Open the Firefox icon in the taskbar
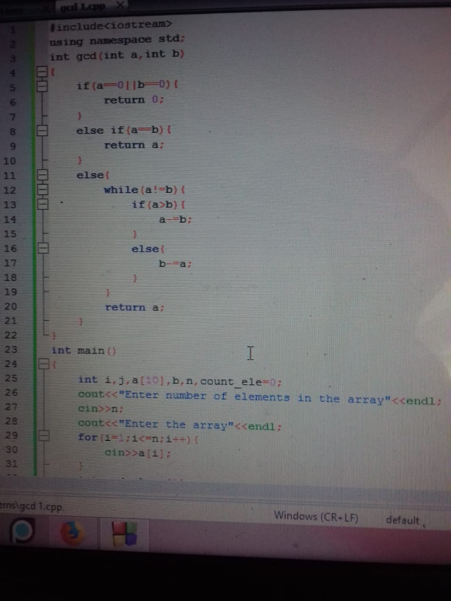 click(x=72, y=533)
